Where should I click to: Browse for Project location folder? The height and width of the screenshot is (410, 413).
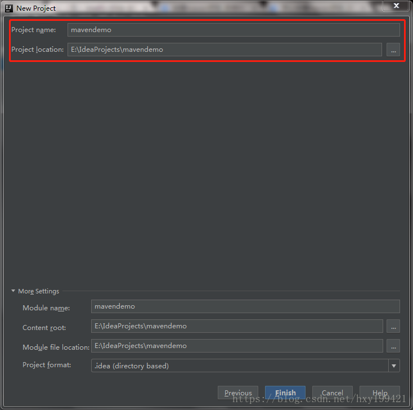pyautogui.click(x=393, y=50)
